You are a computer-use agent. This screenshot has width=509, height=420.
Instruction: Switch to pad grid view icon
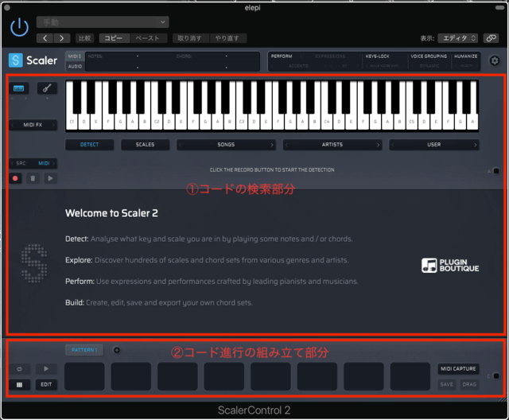pyautogui.click(x=19, y=385)
